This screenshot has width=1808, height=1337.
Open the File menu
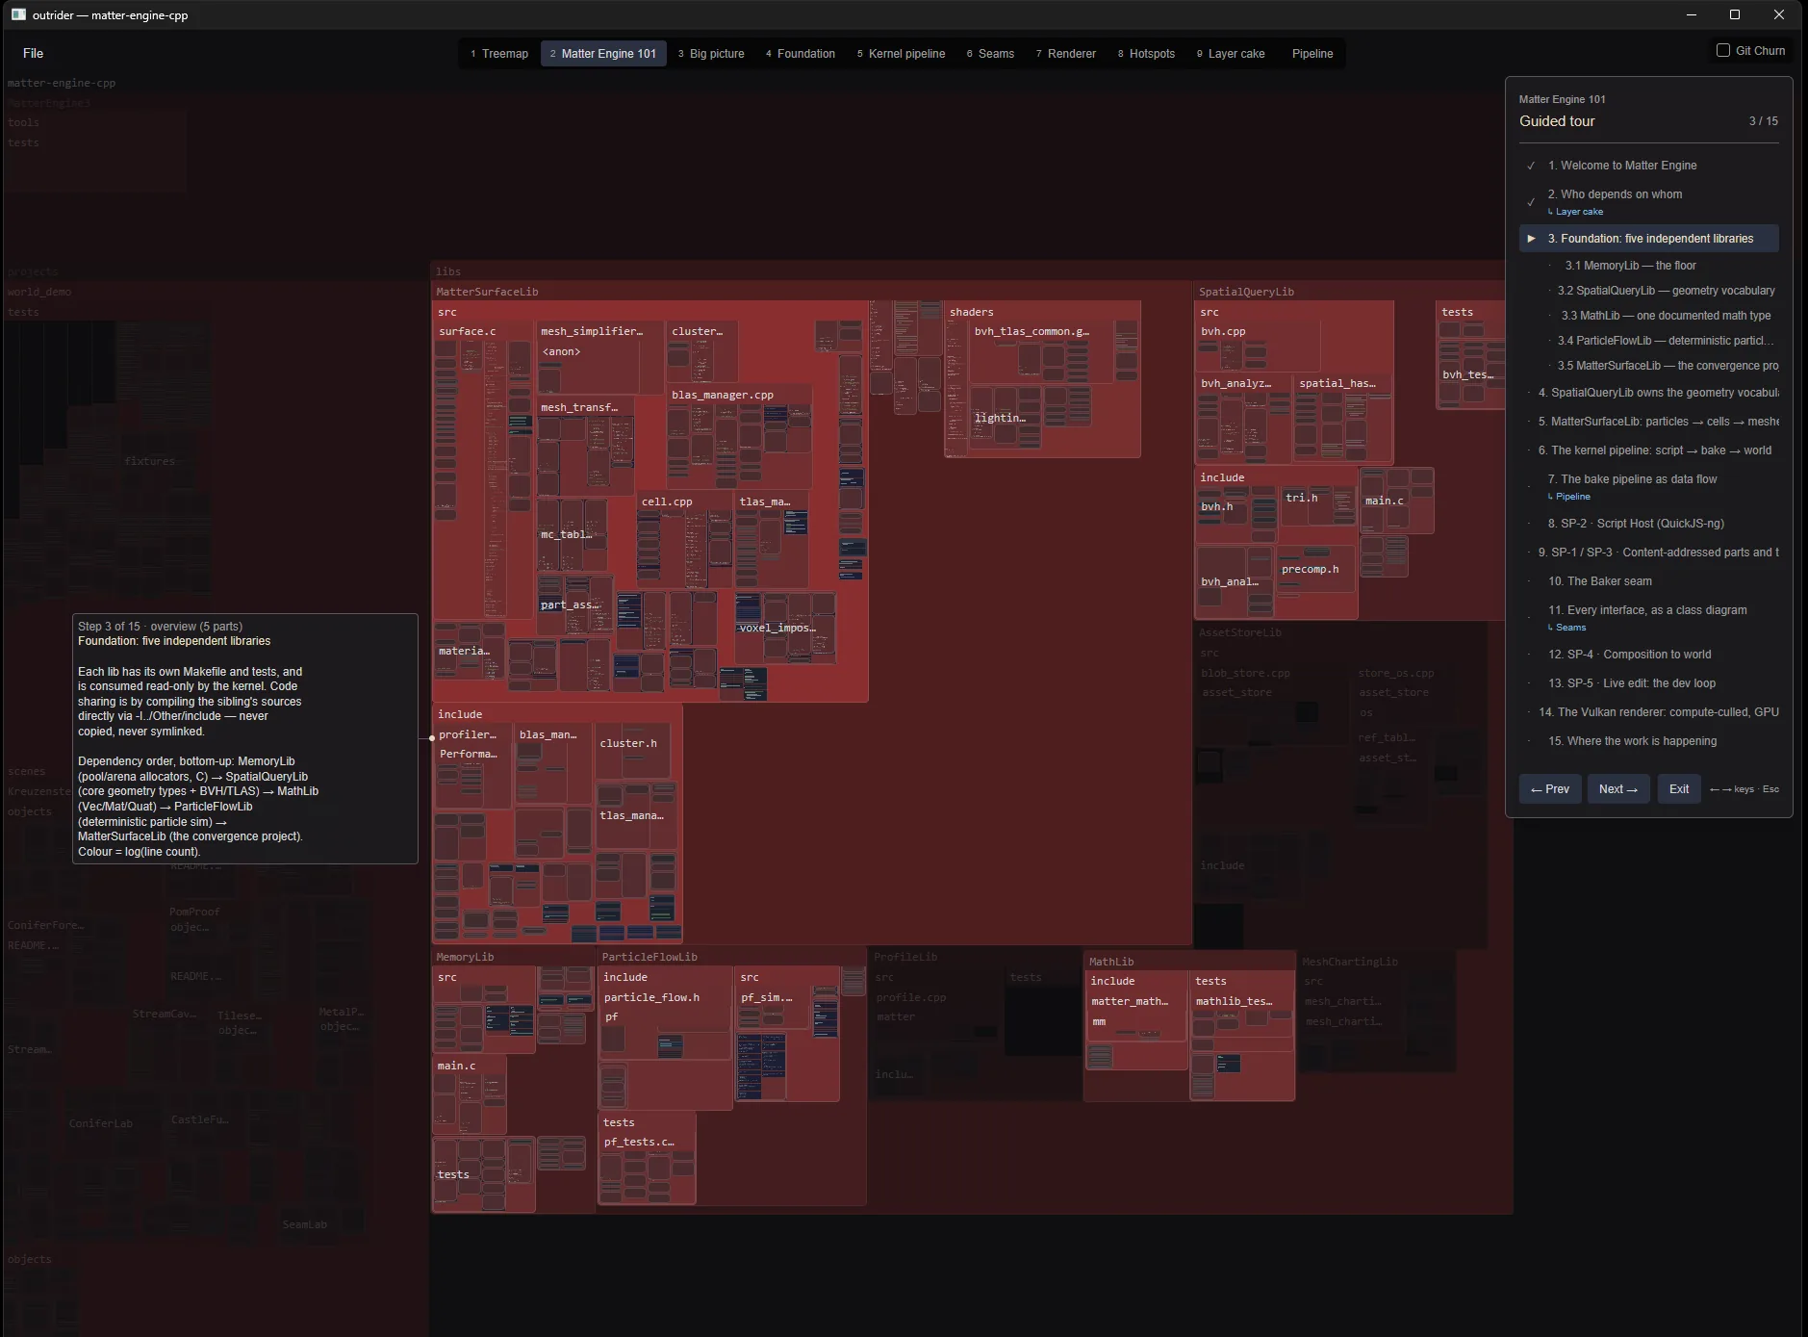tap(33, 53)
